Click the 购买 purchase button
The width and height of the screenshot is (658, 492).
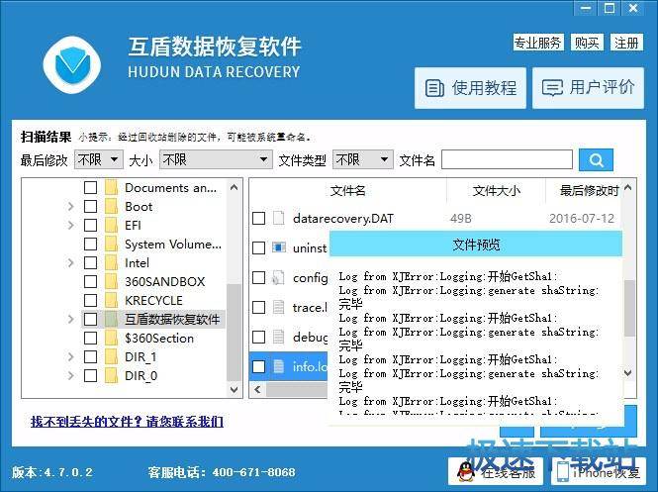(587, 43)
